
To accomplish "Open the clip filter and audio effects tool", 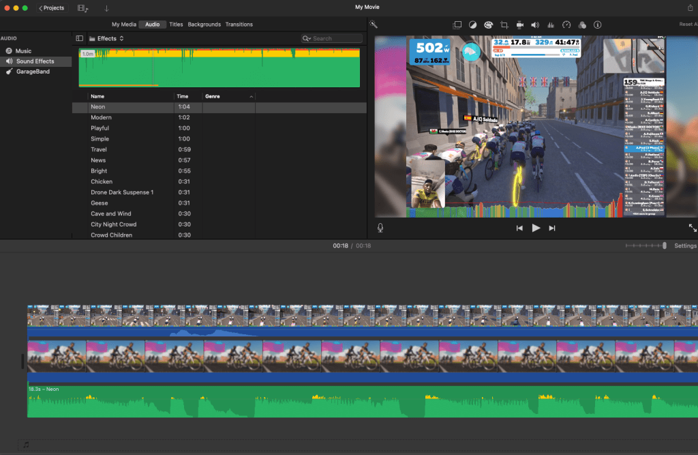I will tap(581, 25).
